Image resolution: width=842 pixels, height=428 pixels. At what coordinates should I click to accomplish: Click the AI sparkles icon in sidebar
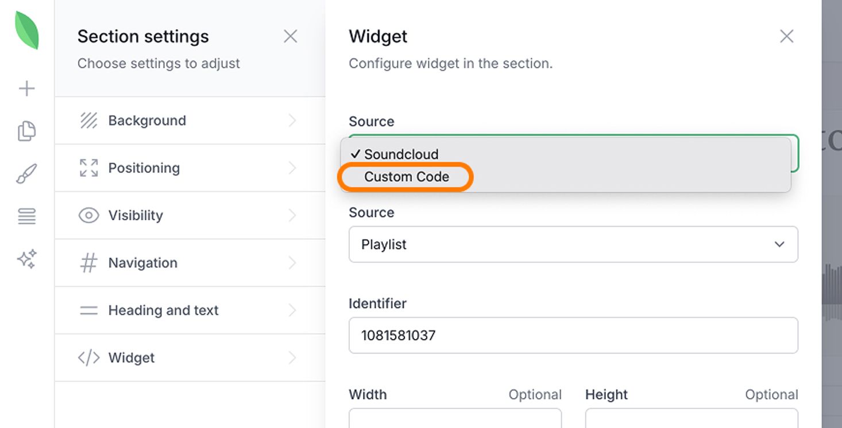coord(27,259)
